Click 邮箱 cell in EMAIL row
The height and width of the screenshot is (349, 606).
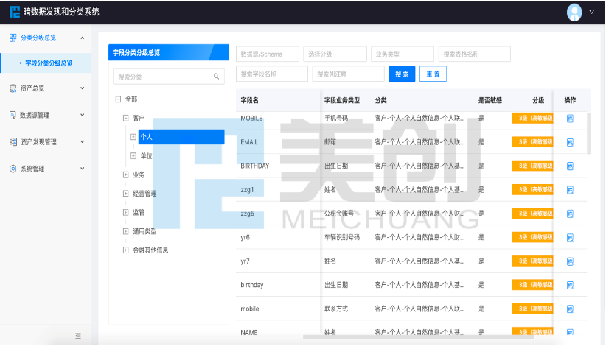click(x=330, y=142)
